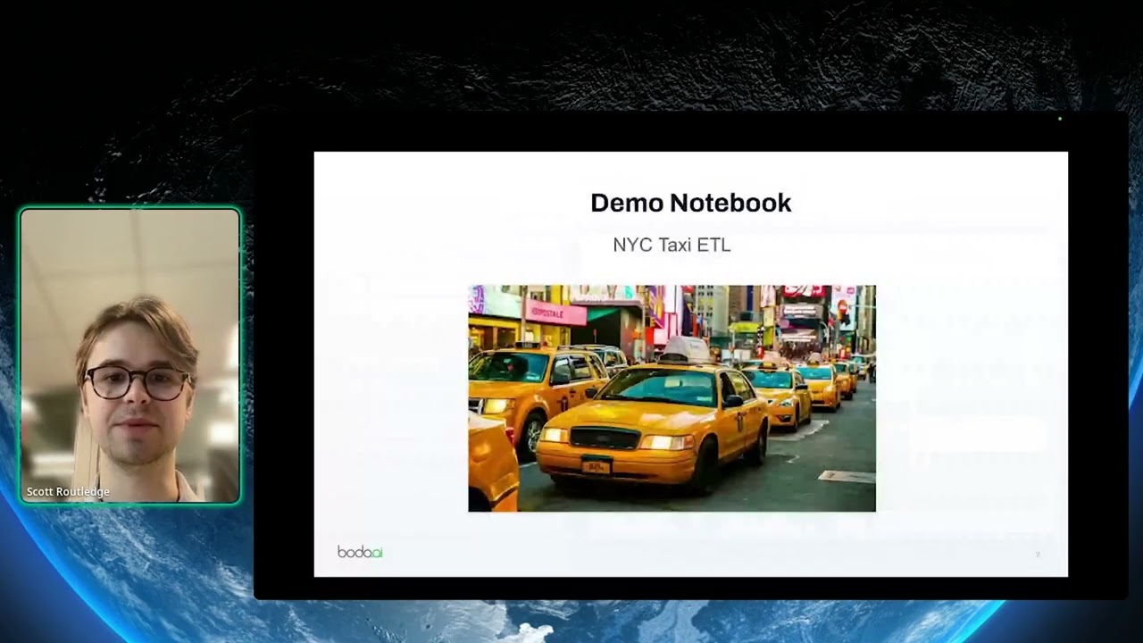Click the bodo.ai logo on slide
Viewport: 1143px width, 643px height.
pyautogui.click(x=360, y=552)
